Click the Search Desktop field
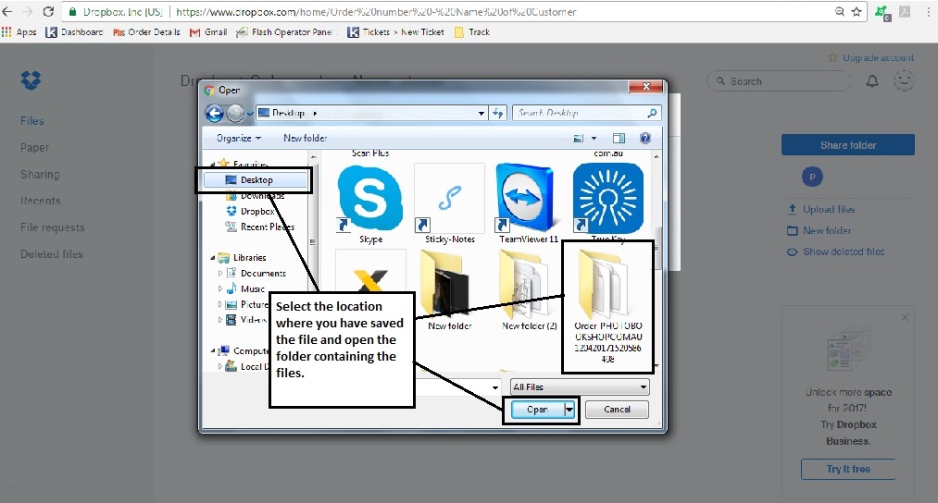Viewport: 938px width, 503px height. pos(586,113)
